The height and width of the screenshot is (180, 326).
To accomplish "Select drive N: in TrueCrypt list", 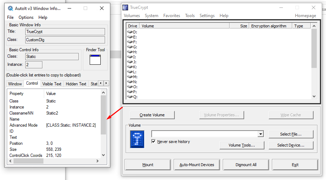I will click(132, 82).
